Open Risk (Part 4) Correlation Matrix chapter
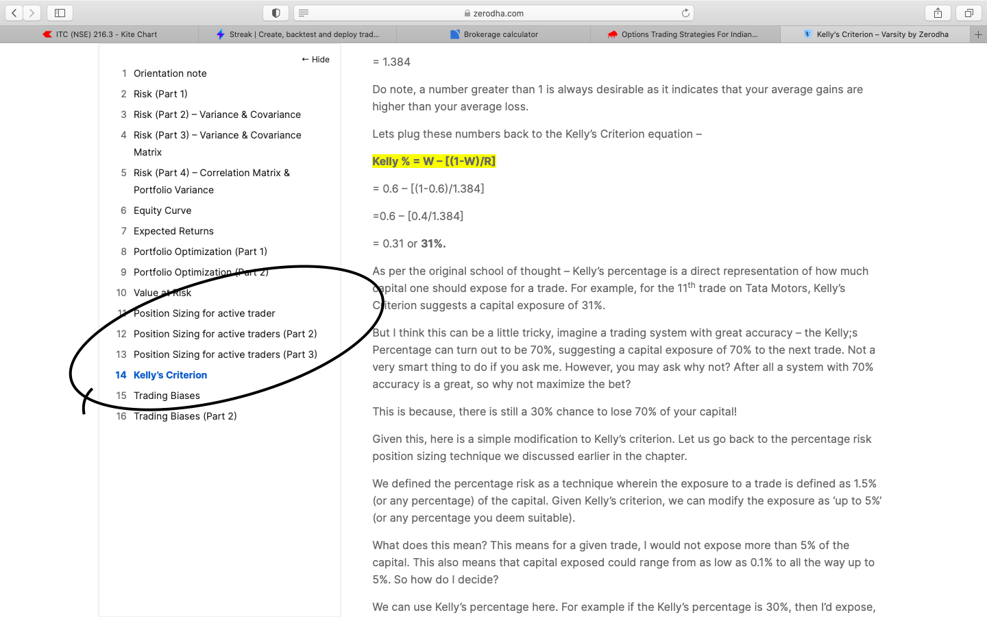 (212, 181)
